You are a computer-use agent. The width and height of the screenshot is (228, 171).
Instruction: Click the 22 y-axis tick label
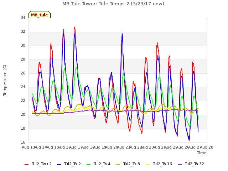coord(23,100)
